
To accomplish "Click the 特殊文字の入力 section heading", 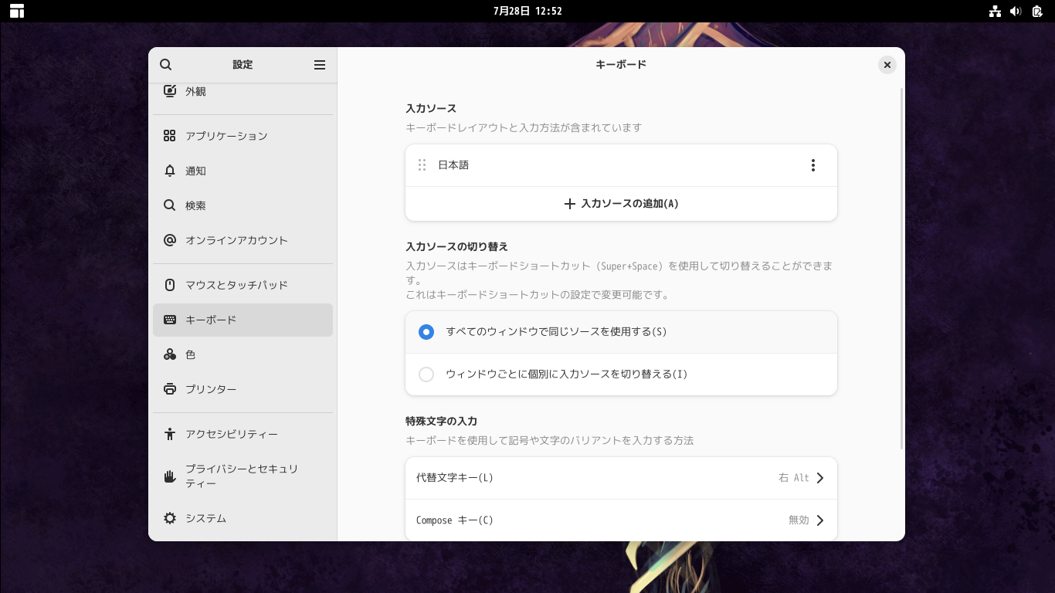I will pyautogui.click(x=441, y=422).
